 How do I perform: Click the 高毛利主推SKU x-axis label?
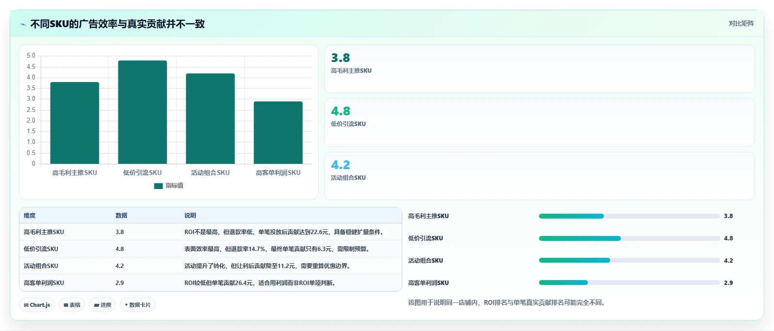click(75, 173)
